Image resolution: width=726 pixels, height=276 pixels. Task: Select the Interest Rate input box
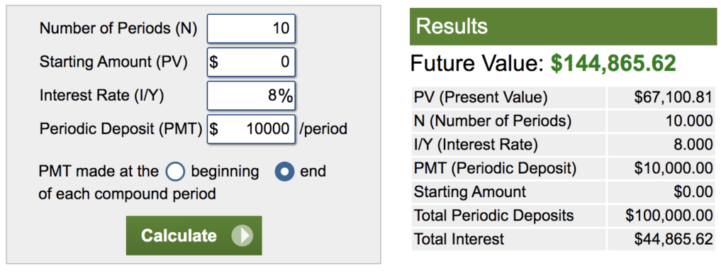click(251, 95)
